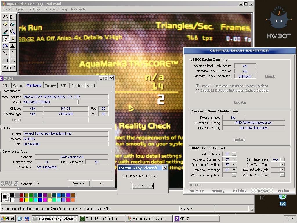Select the rectangular Select tool in Paint
The image size is (297, 223).
(x=13, y=17)
